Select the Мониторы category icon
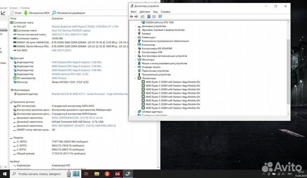Viewport: 307px width, 178px height. (139, 59)
